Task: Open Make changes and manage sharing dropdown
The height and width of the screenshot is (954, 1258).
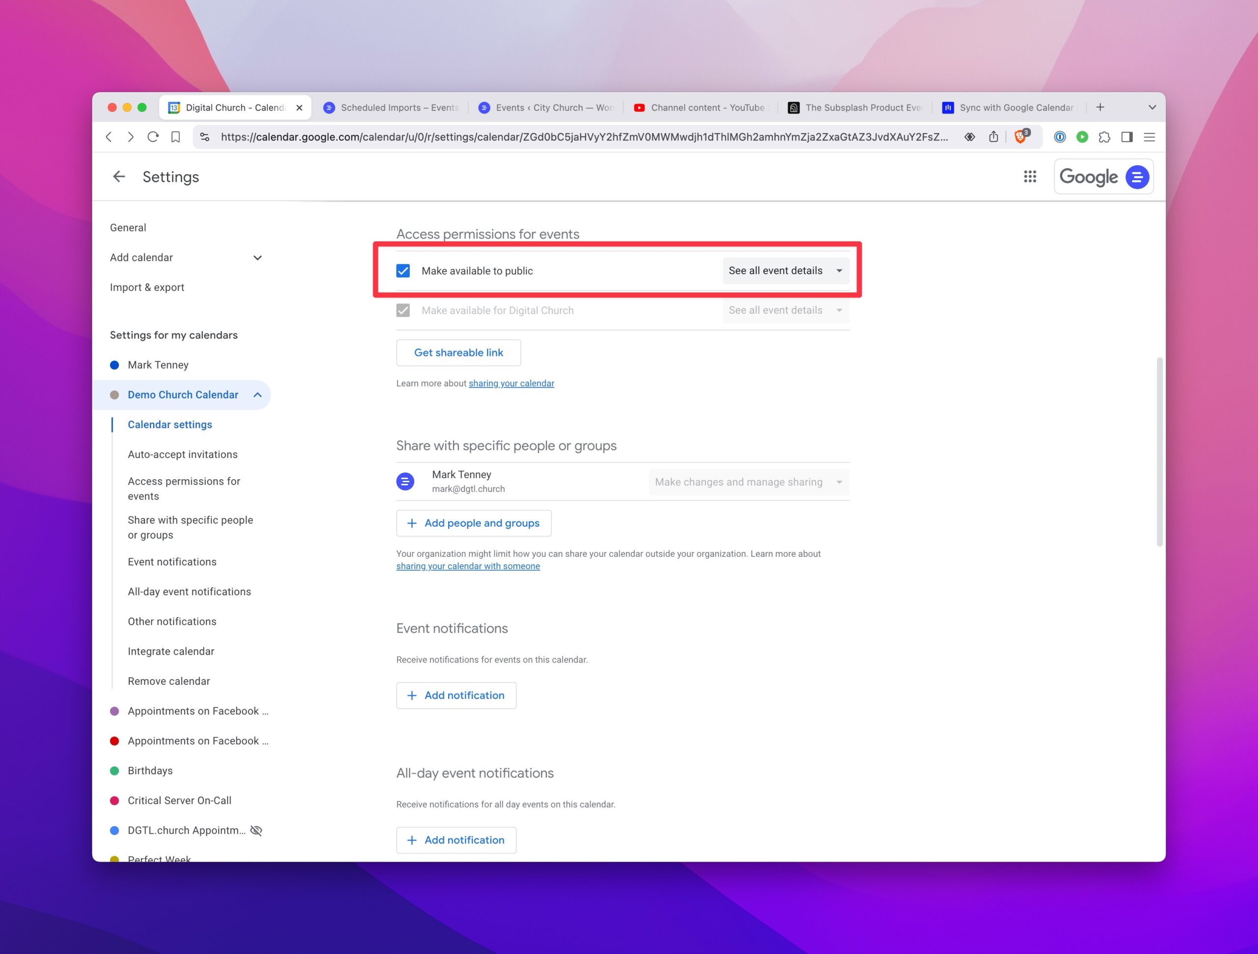Action: [748, 482]
